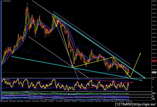Click the 20 Nov 2011 date label
This screenshot has height=107, width=157.
pyautogui.click(x=36, y=101)
